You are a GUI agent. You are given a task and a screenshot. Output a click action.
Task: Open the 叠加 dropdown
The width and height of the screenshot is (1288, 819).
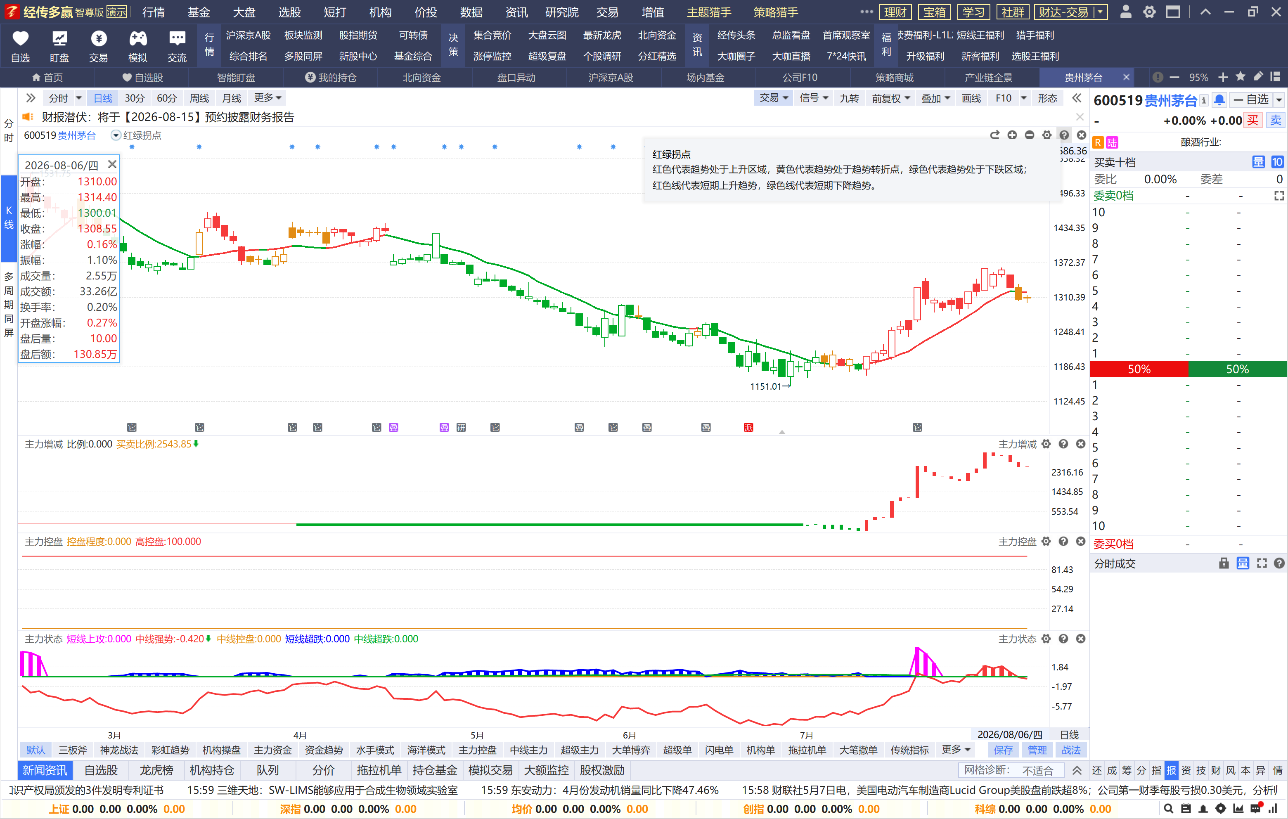point(935,98)
